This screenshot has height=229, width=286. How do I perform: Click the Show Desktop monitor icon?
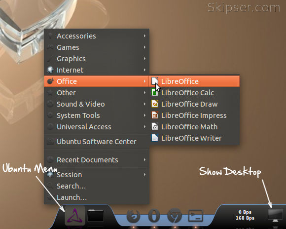coord(275,215)
